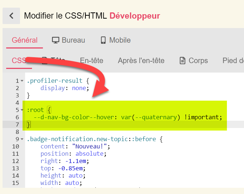Click the back chevron button
This screenshot has width=244, height=194.
click(x=11, y=16)
